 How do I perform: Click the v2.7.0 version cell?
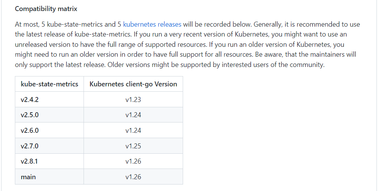tap(49, 146)
